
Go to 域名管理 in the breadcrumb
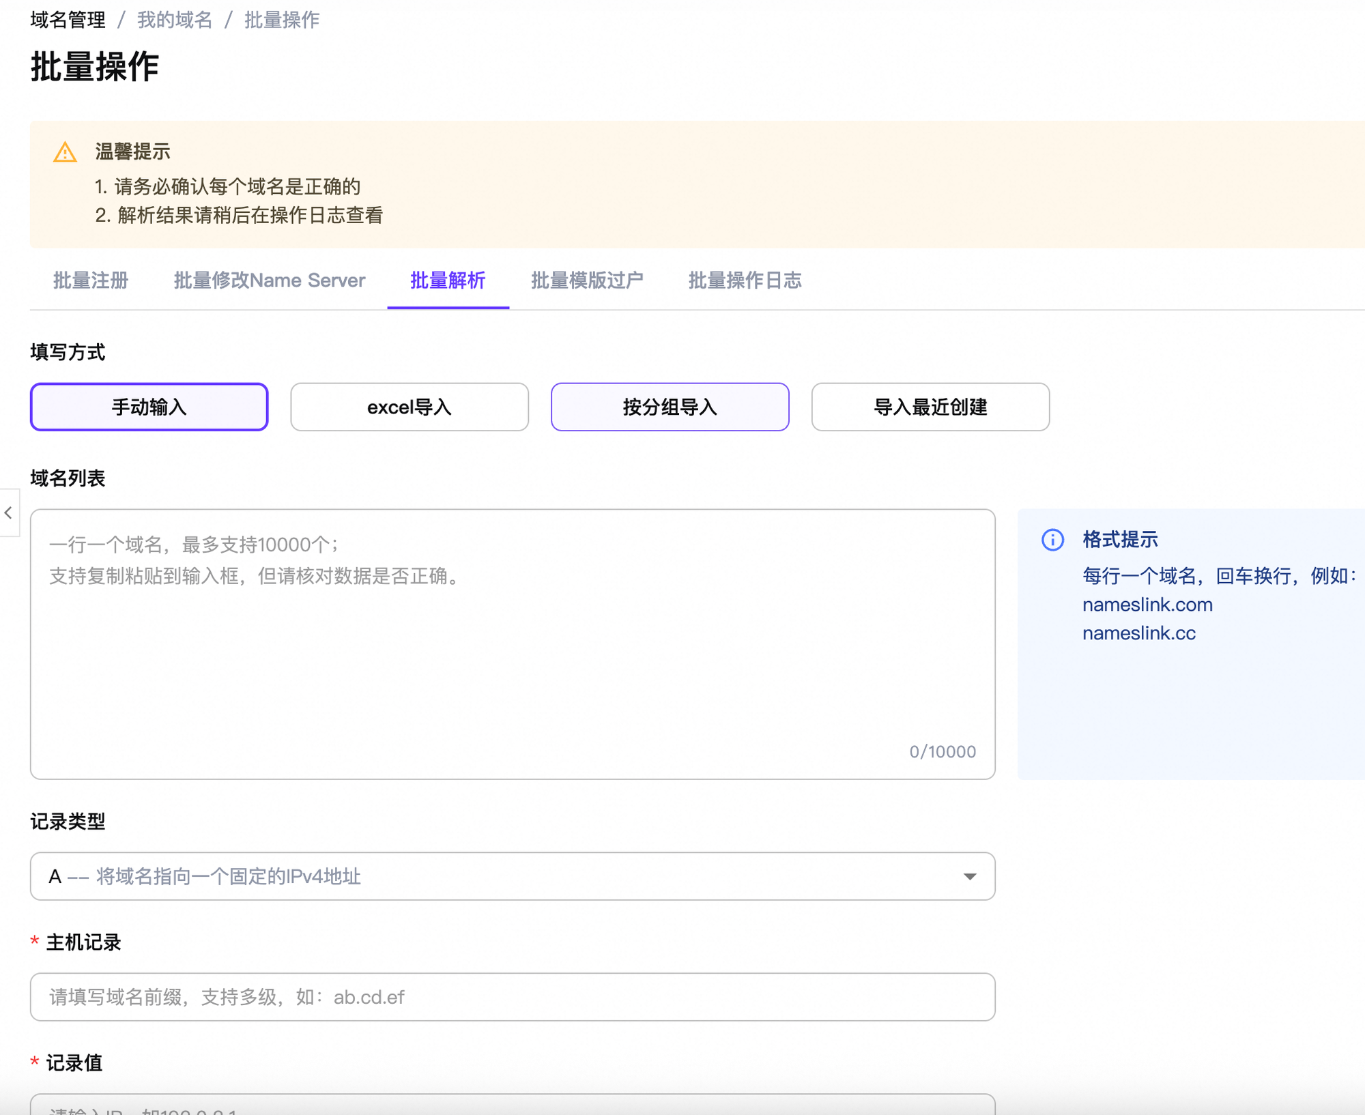[x=68, y=20]
